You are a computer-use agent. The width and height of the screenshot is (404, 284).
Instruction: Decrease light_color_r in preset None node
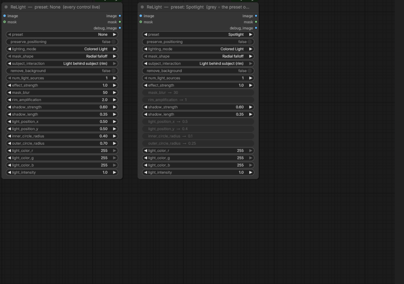tap(10, 151)
